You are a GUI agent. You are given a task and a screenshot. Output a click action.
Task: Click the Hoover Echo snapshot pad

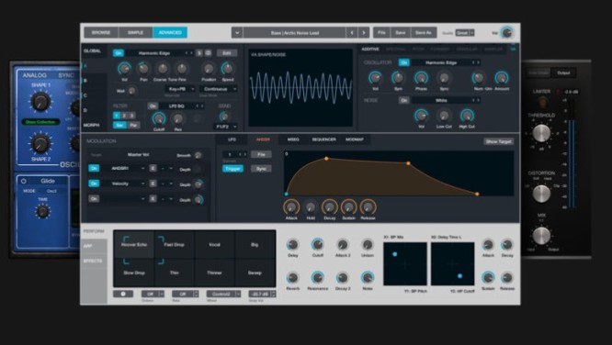pyautogui.click(x=134, y=245)
